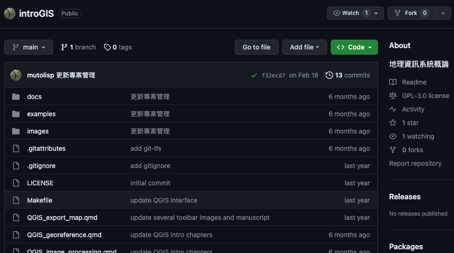Open the 'add git-lfs' commit message

point(146,148)
